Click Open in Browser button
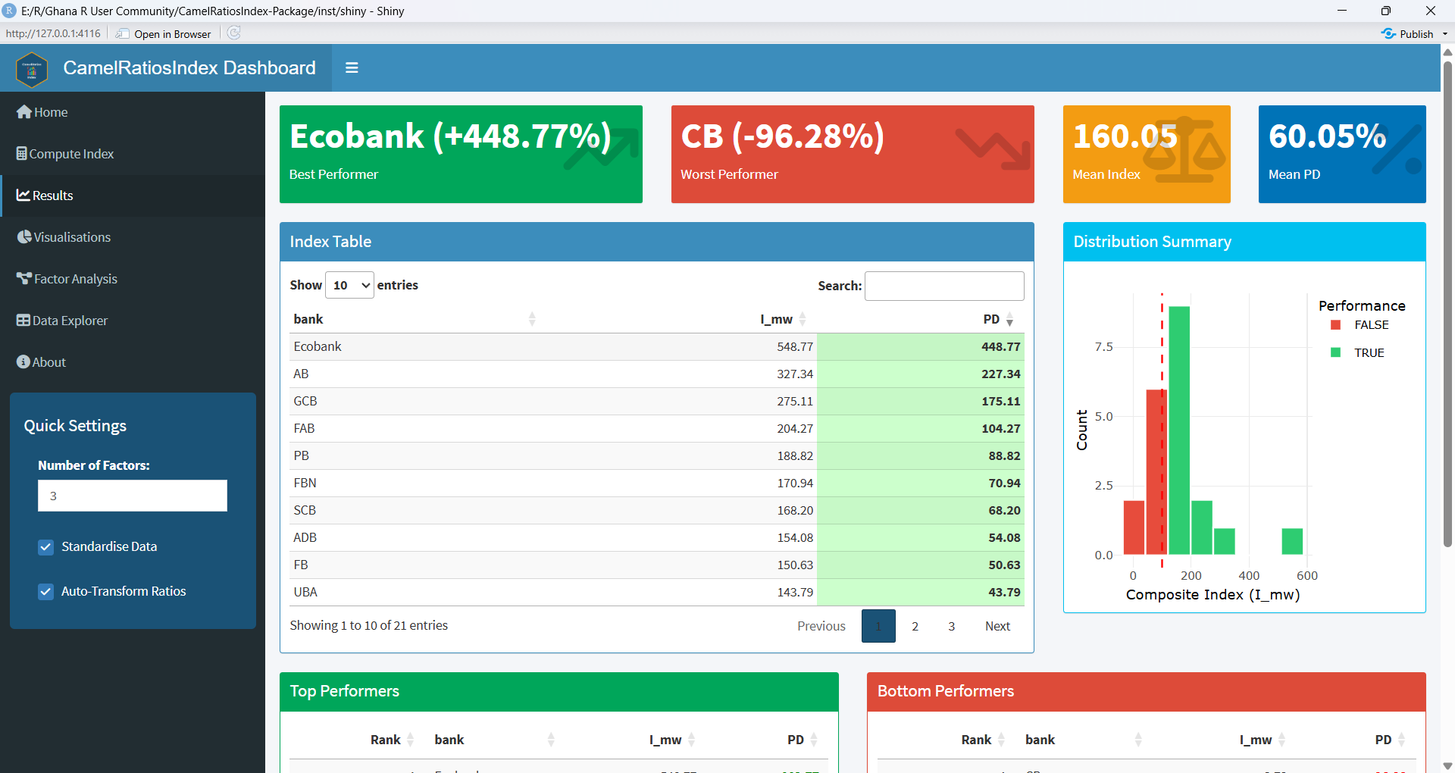 coord(164,33)
